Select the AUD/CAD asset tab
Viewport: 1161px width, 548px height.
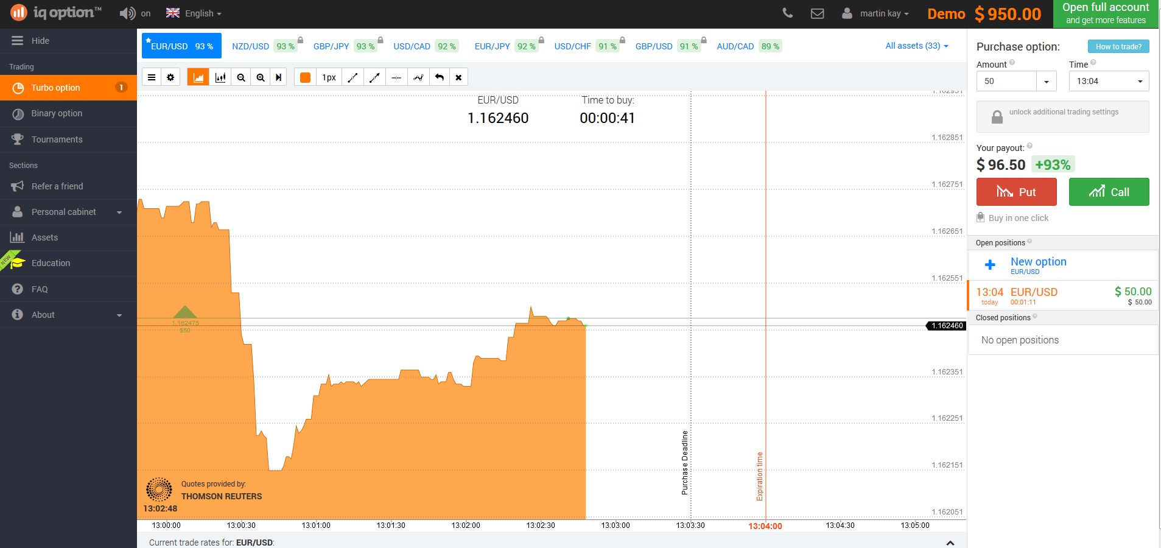click(749, 46)
